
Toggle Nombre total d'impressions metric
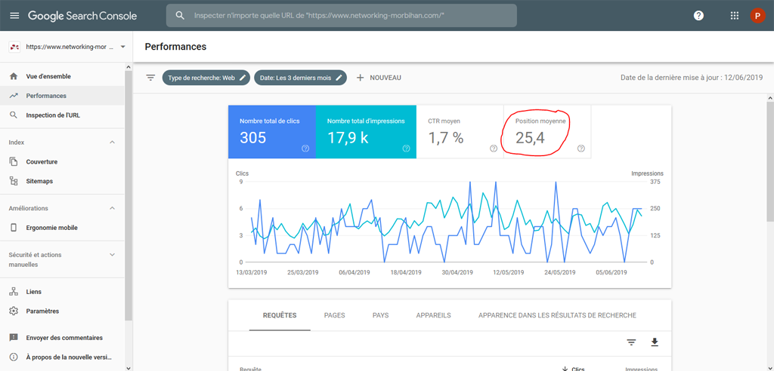click(x=366, y=131)
